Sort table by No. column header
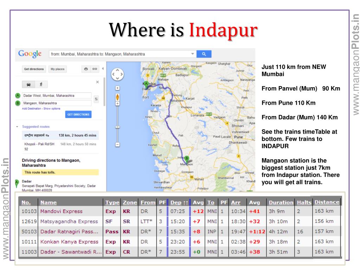This screenshot has height=270, width=360. (26, 202)
